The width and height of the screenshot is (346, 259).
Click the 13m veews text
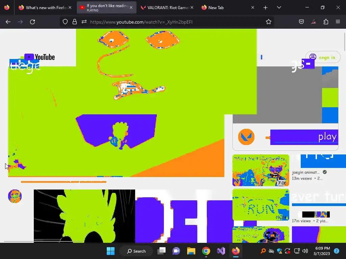302,178
